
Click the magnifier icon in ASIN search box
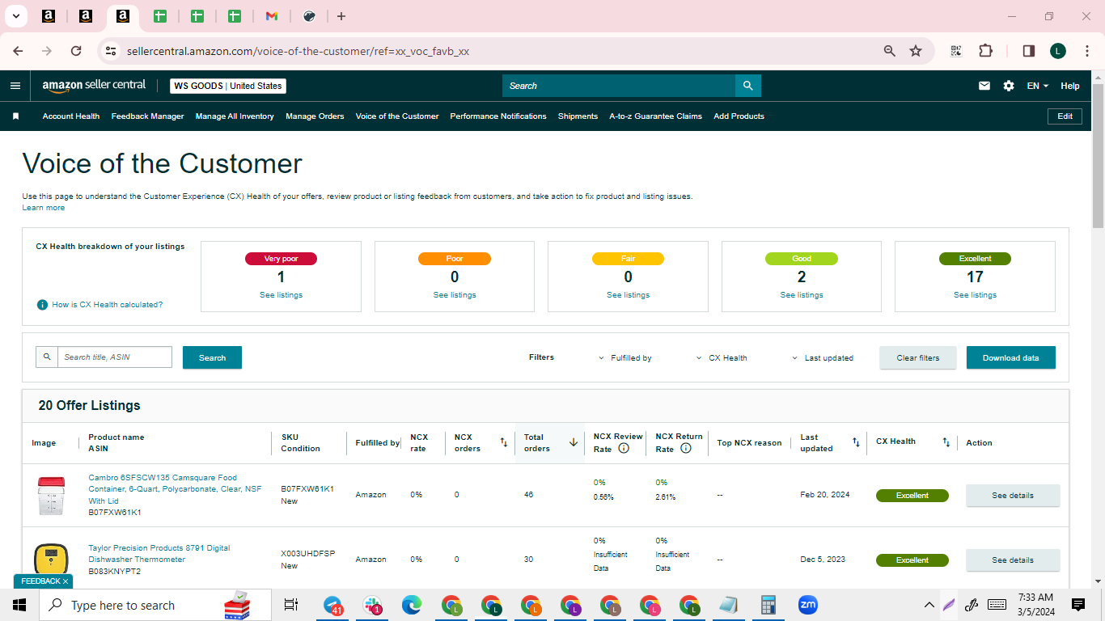47,357
